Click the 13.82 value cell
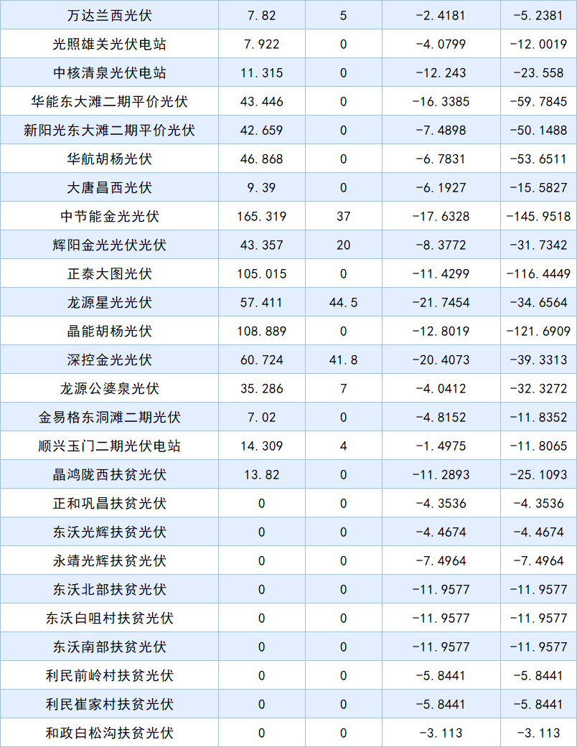The image size is (577, 747). 261,474
